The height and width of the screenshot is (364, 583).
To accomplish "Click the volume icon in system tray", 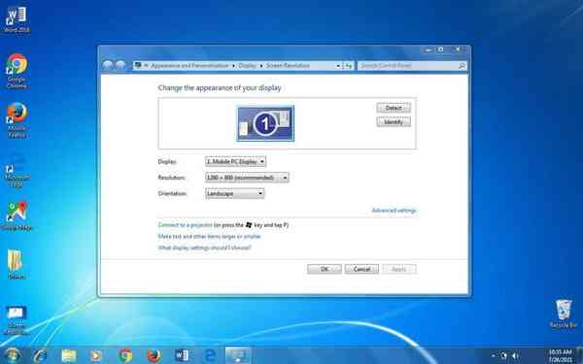I will pos(515,356).
